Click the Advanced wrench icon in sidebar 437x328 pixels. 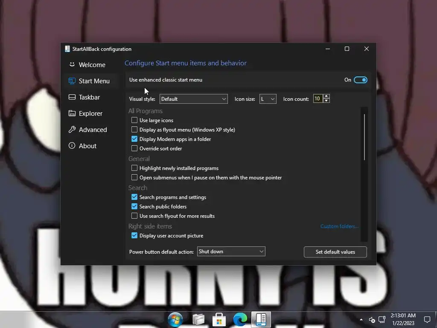tap(72, 129)
